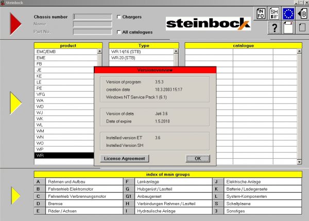Click the Type column header

pyautogui.click(x=144, y=45)
